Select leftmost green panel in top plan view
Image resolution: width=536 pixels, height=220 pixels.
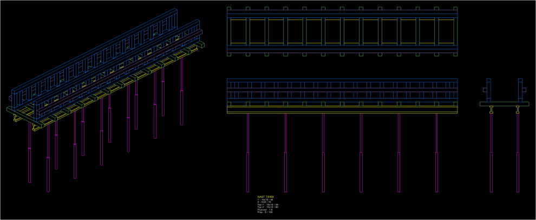(238, 31)
